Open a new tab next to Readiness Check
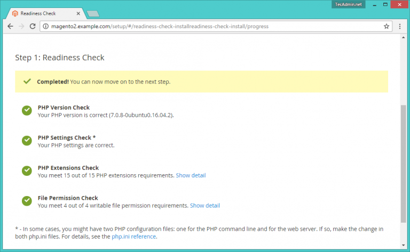The image size is (410, 252). pos(92,13)
